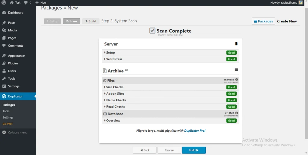
Task: Click the Good badge for Name Checks
Action: (x=231, y=100)
